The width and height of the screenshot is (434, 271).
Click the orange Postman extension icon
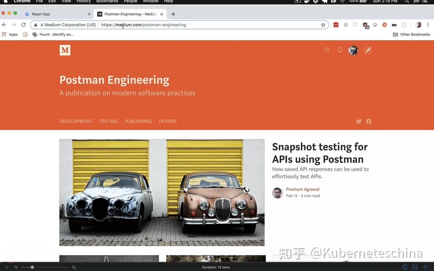click(x=385, y=25)
